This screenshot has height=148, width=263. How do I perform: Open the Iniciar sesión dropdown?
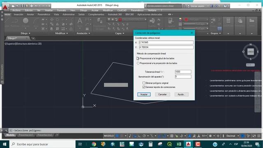click(x=208, y=6)
